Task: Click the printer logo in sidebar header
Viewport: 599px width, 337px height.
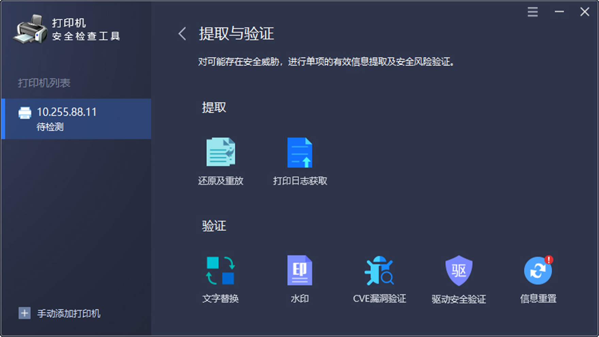Action: (x=30, y=29)
